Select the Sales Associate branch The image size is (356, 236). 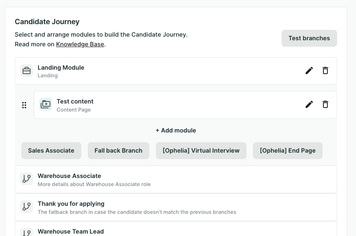coord(51,151)
